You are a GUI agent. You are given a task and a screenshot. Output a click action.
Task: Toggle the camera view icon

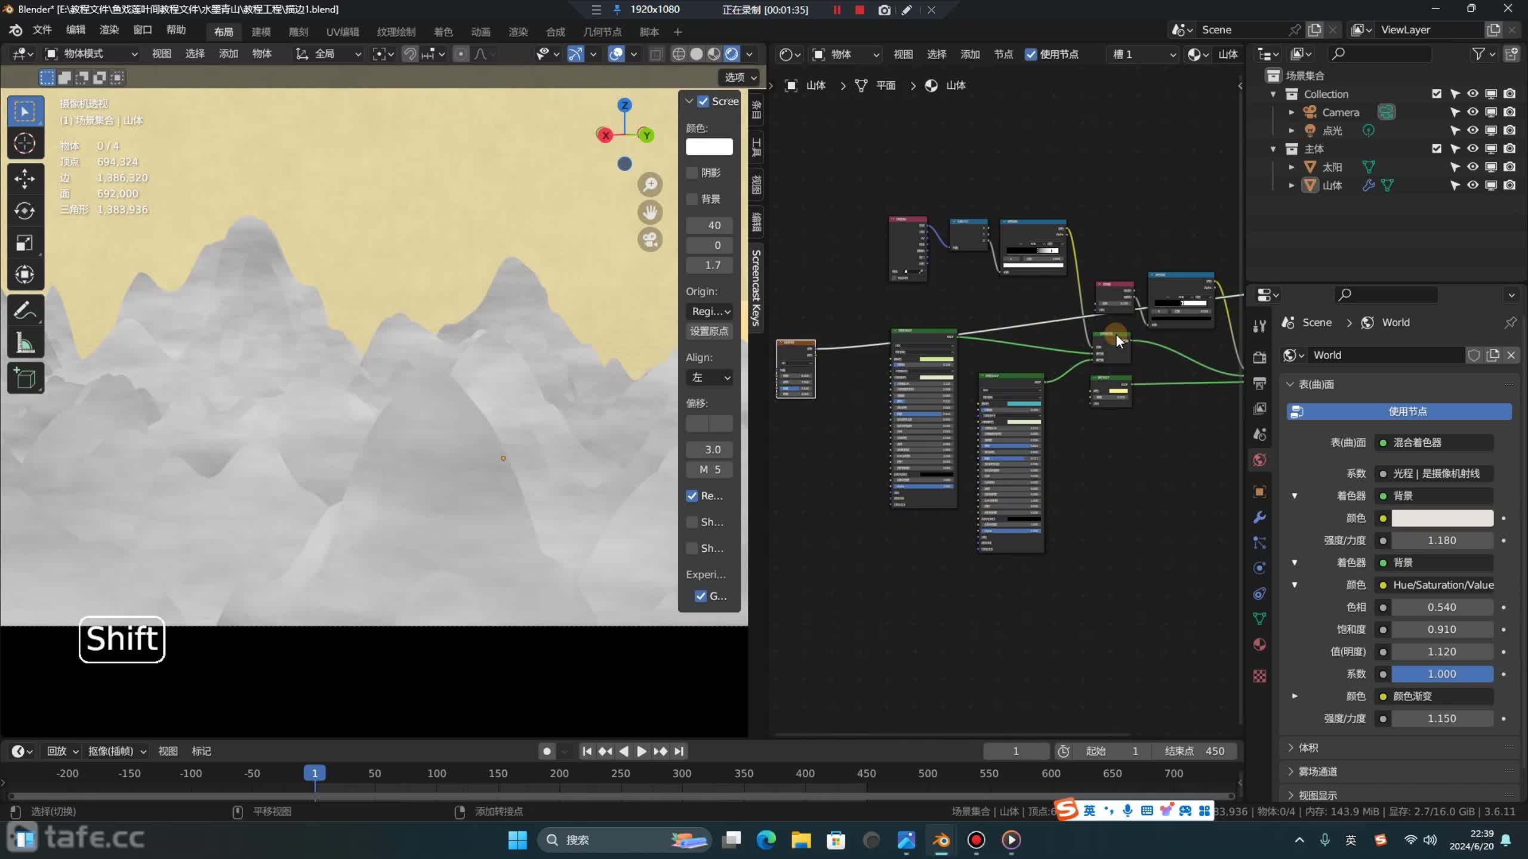(x=650, y=240)
